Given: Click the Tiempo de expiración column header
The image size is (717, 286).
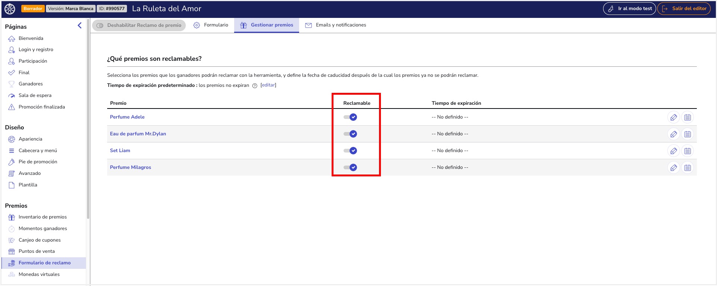Looking at the screenshot, I should click(x=456, y=103).
